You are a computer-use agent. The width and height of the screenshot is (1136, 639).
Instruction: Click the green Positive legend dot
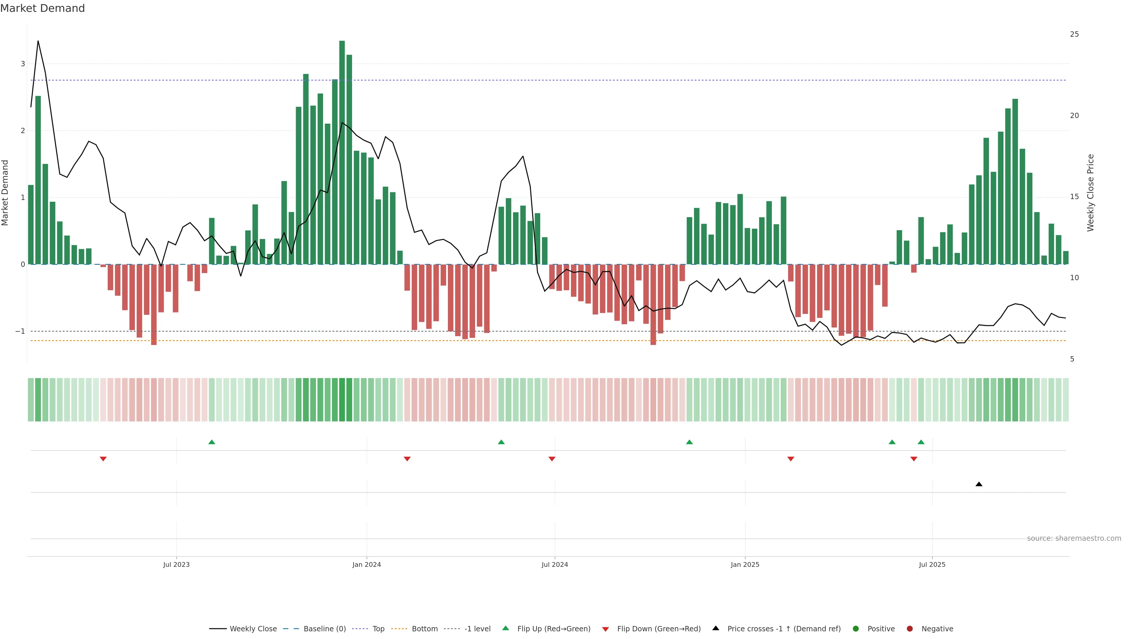click(x=856, y=629)
